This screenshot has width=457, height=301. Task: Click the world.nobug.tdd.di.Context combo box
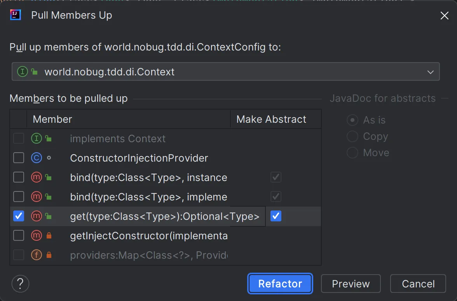pyautogui.click(x=225, y=72)
